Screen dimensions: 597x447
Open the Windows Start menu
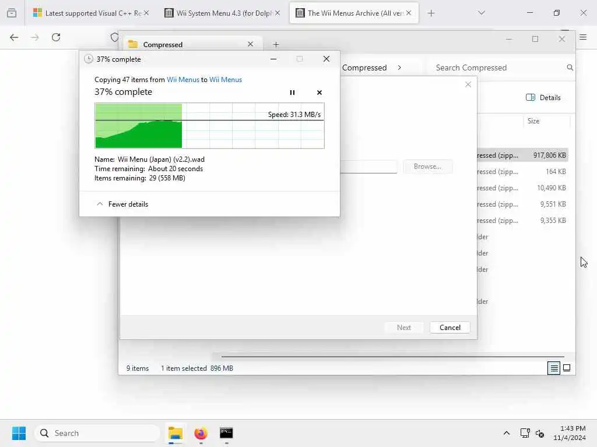click(19, 433)
